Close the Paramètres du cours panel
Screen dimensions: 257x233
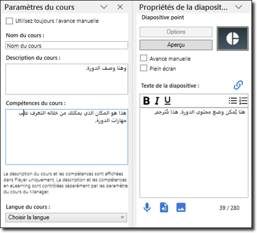click(120, 7)
